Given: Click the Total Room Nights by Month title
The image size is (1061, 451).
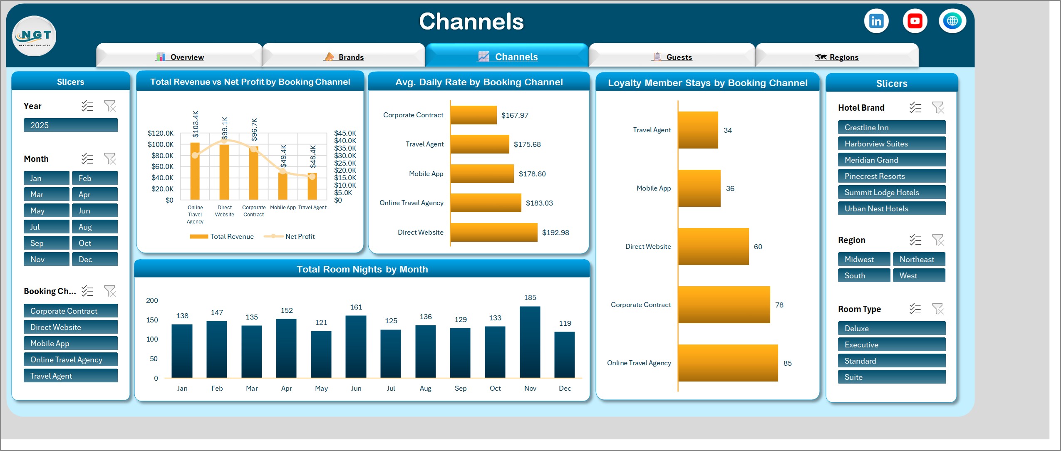Looking at the screenshot, I should click(362, 269).
